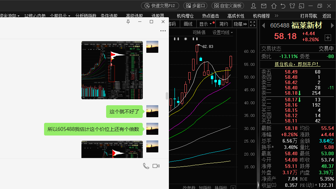
Task: Select the 机构增仓 menu item
Action: pyautogui.click(x=185, y=16)
